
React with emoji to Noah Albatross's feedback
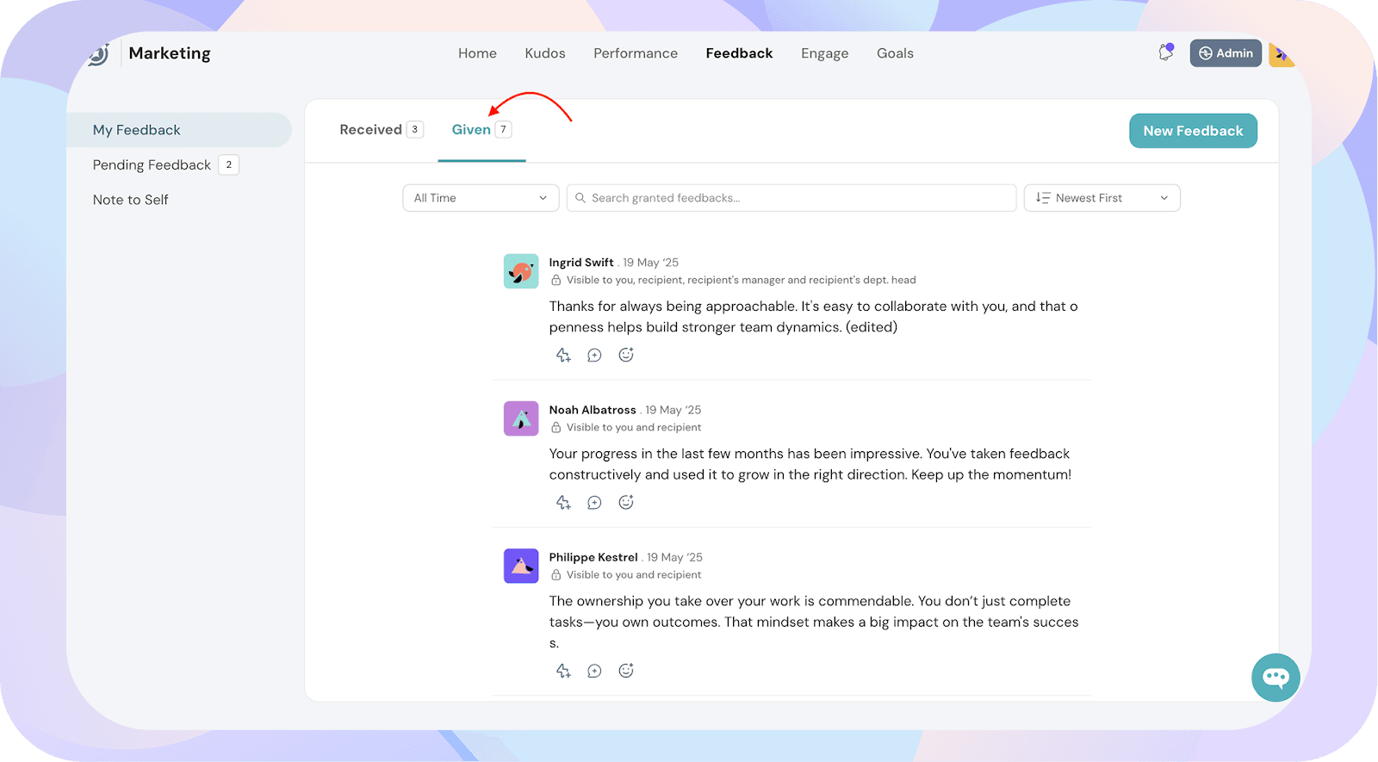point(626,502)
